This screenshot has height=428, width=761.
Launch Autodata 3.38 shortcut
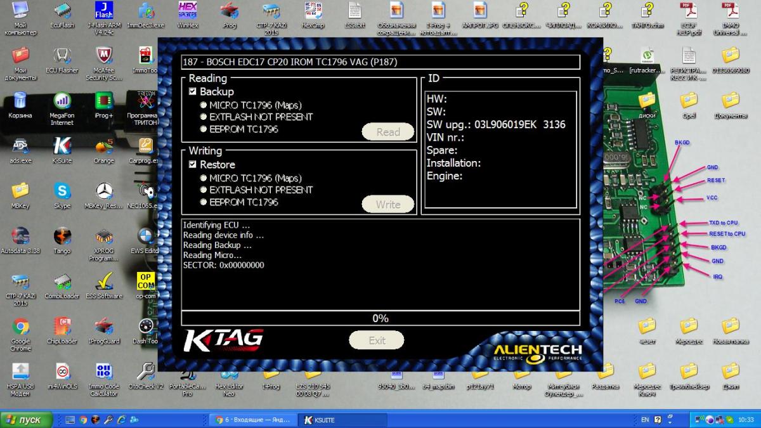click(x=20, y=240)
